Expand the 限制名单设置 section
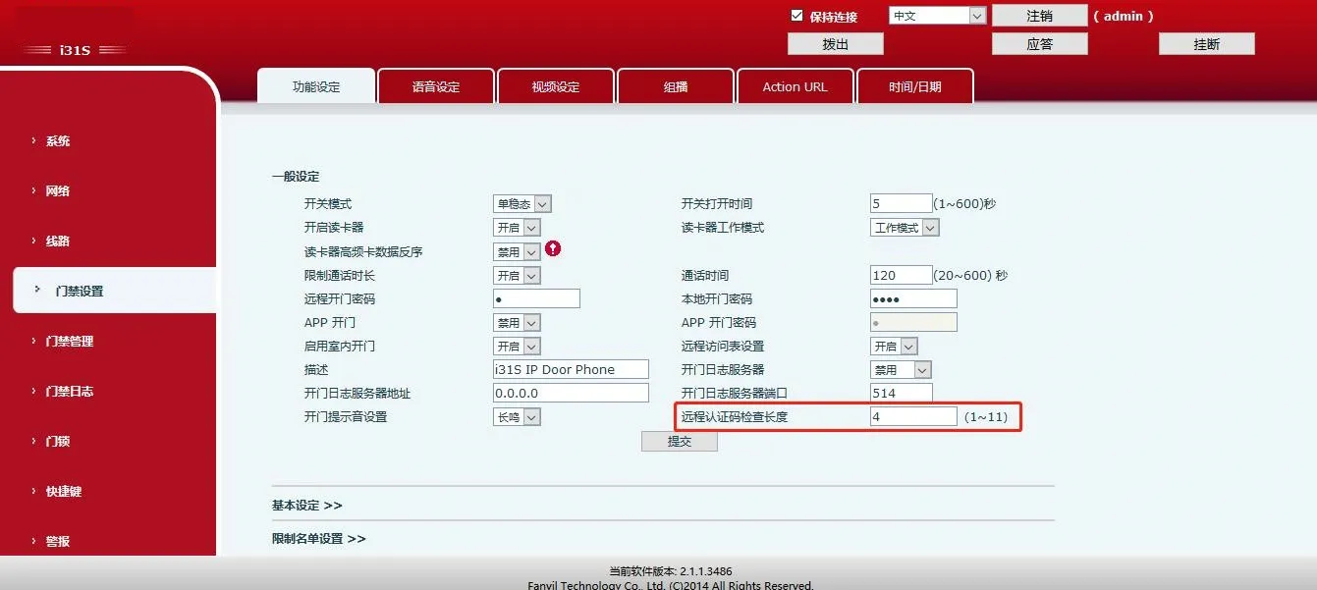 point(316,538)
